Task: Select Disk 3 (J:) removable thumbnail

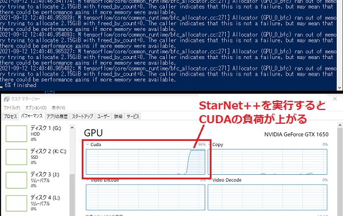Action: pyautogui.click(x=17, y=180)
